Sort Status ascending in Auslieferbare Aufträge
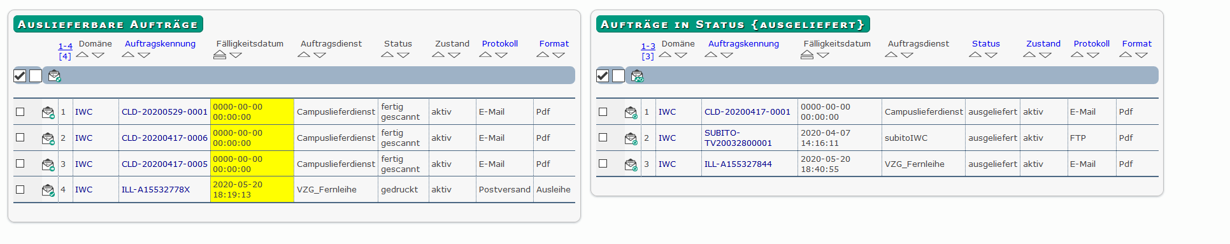 click(x=387, y=55)
